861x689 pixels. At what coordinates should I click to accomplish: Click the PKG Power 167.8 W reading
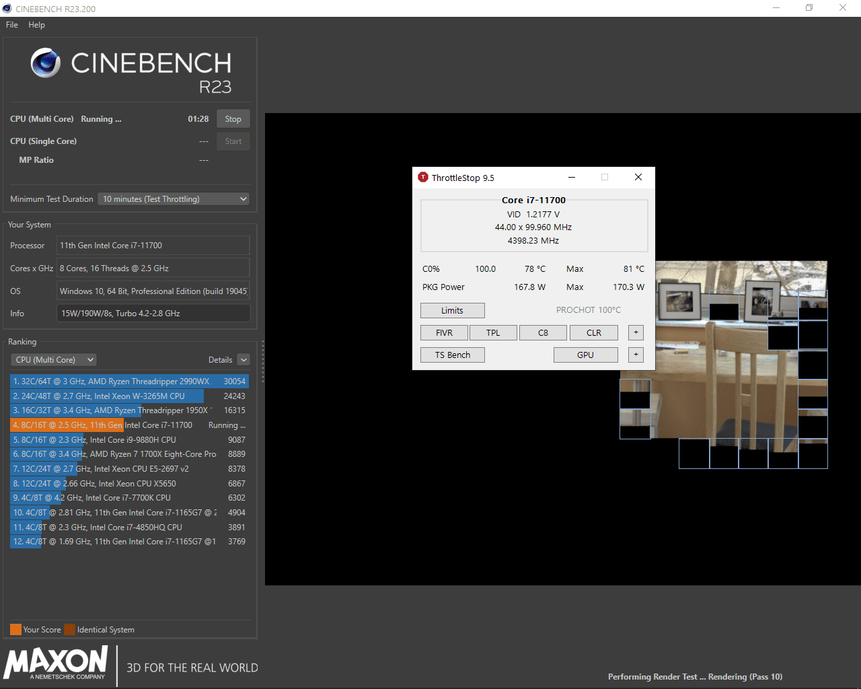click(x=529, y=287)
